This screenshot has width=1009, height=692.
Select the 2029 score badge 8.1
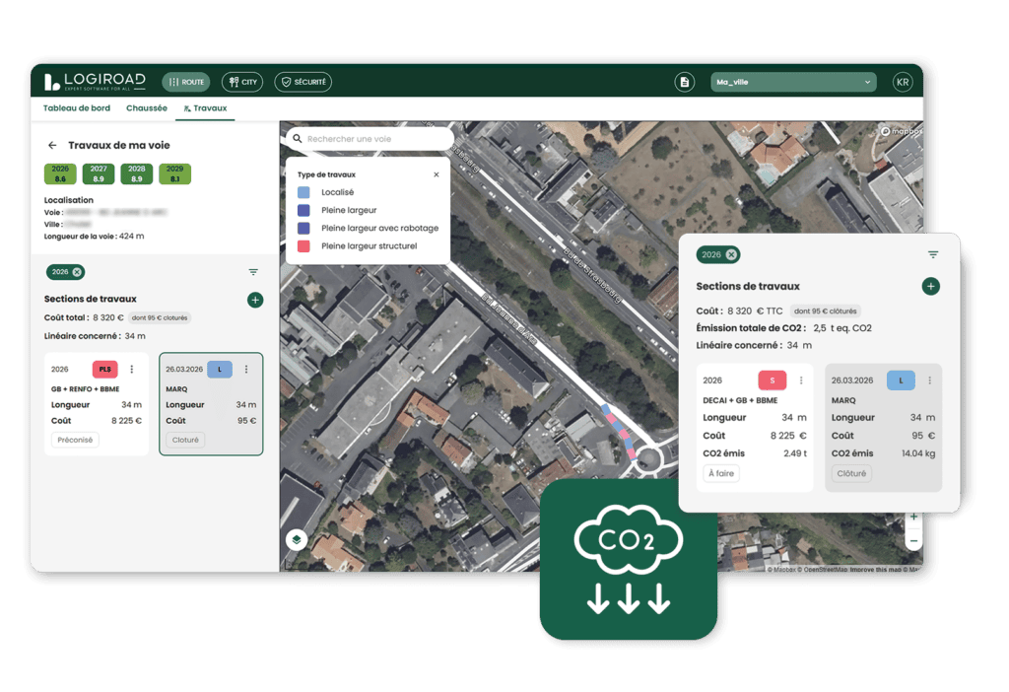[175, 173]
